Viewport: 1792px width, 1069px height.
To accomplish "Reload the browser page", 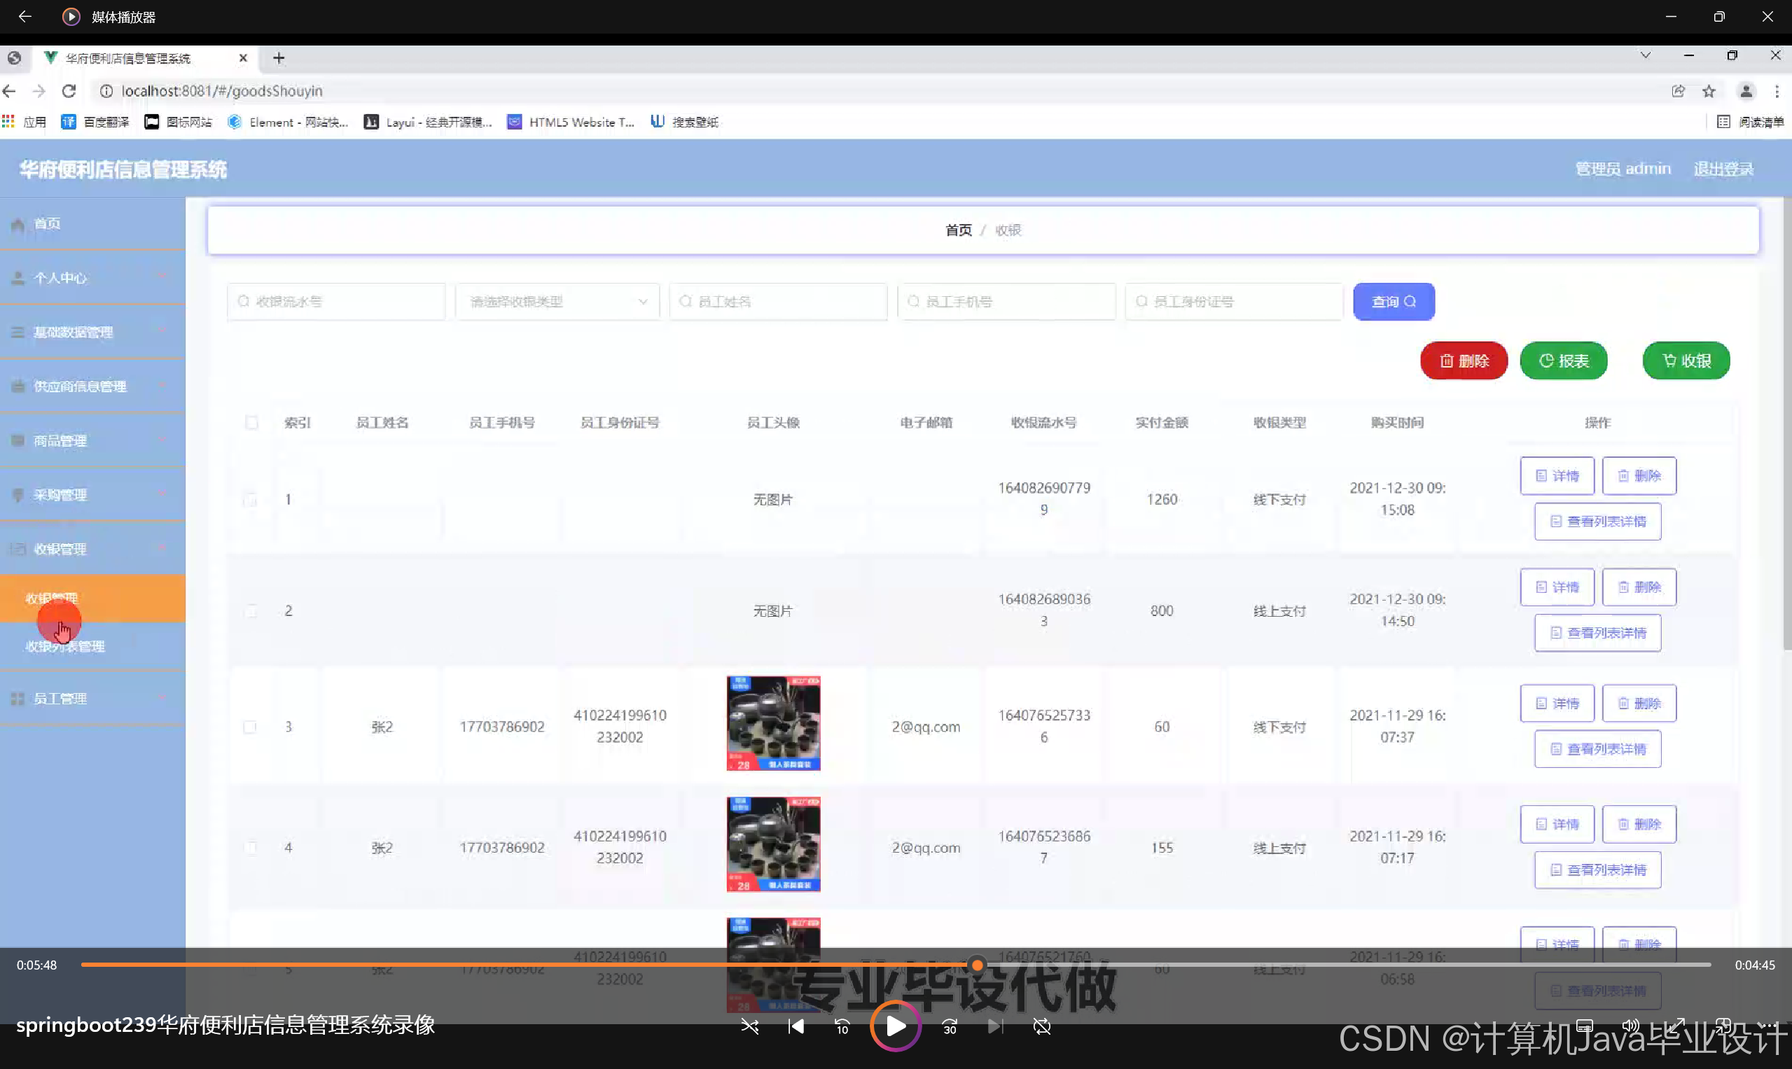I will (x=69, y=91).
